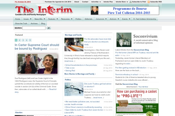Image resolution: width=175 pixels, height=116 pixels.
Task: Click 'Visit the Soconvivium Blog' link
Action: 130,84
